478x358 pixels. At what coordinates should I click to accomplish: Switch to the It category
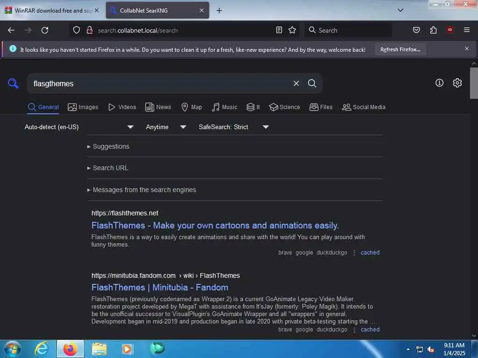253,107
